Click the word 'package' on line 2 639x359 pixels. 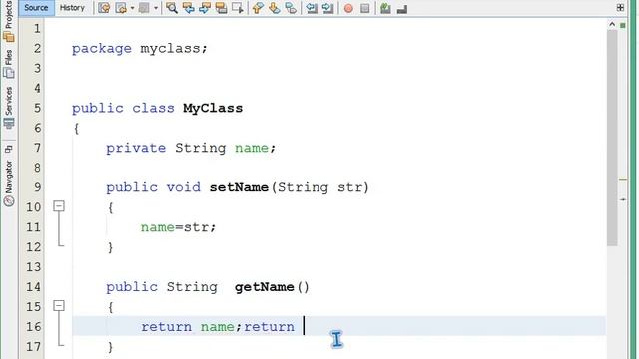pos(102,49)
